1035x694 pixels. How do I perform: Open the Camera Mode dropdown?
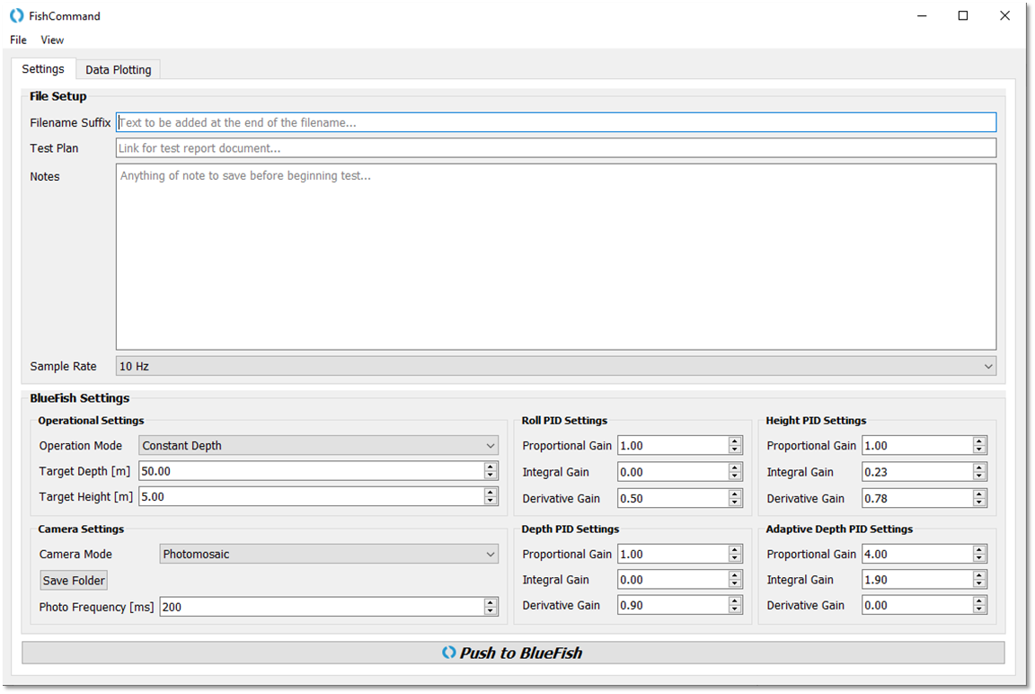(329, 555)
